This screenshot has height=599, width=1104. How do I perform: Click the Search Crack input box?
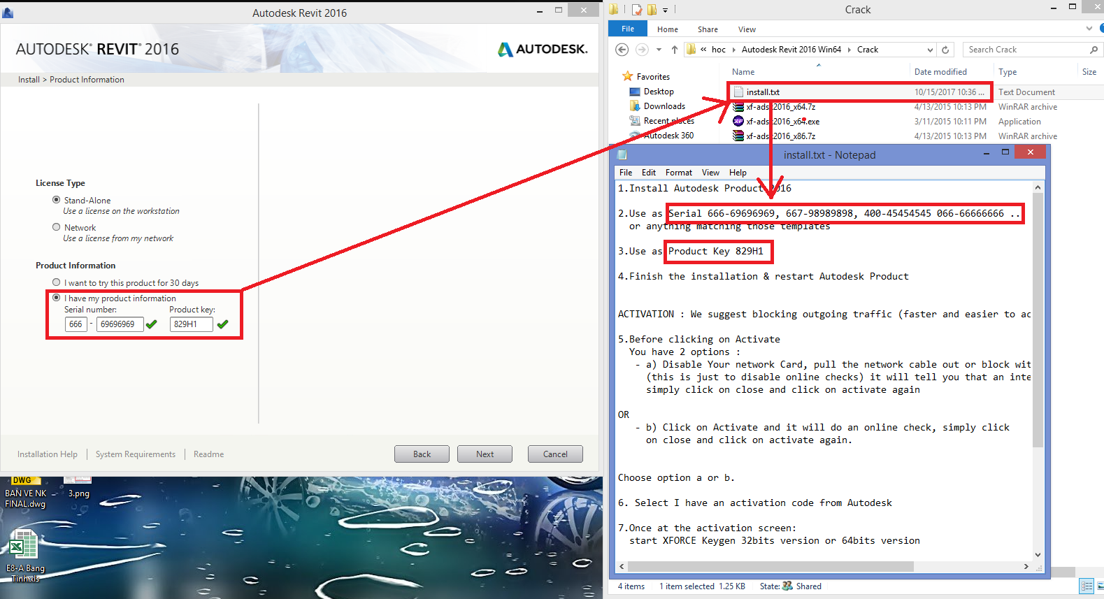[x=1026, y=50]
